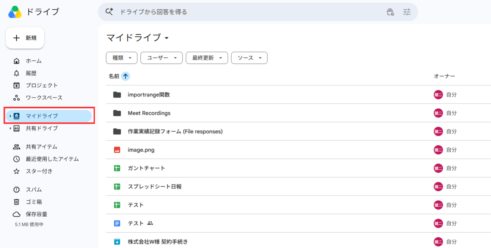Select 最近使用したアイテム in the sidebar
This screenshot has width=491, height=248.
point(52,159)
